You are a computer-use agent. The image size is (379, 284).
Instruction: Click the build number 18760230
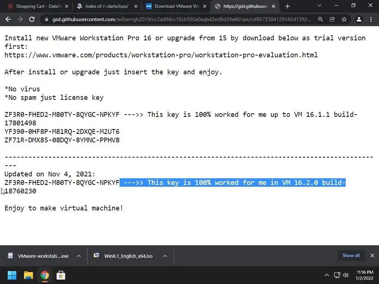click(20, 191)
